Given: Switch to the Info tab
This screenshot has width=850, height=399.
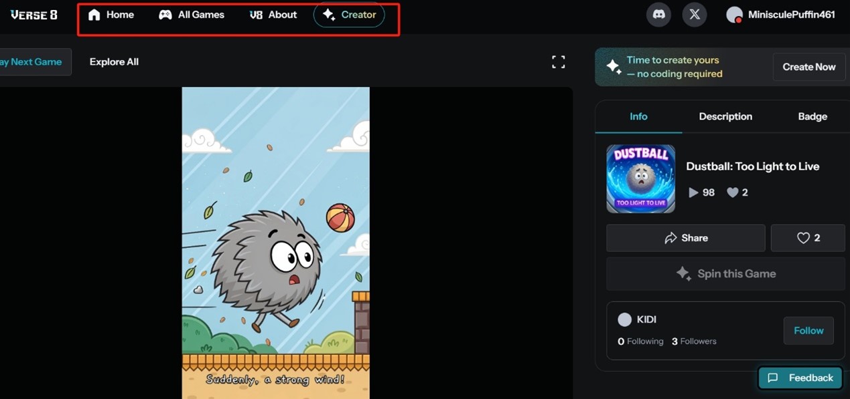Looking at the screenshot, I should coord(638,116).
